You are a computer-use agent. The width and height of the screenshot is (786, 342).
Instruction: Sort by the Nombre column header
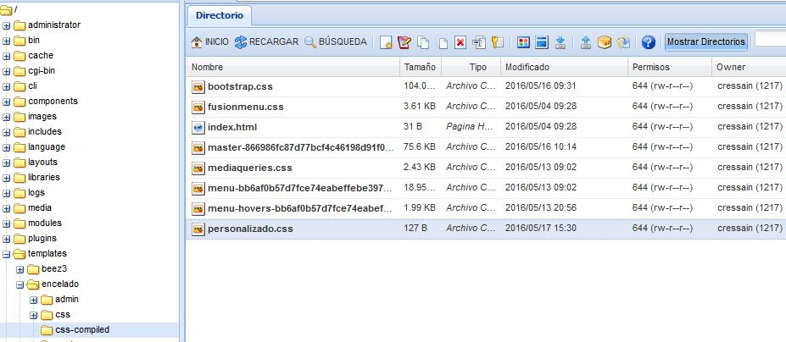[293, 67]
